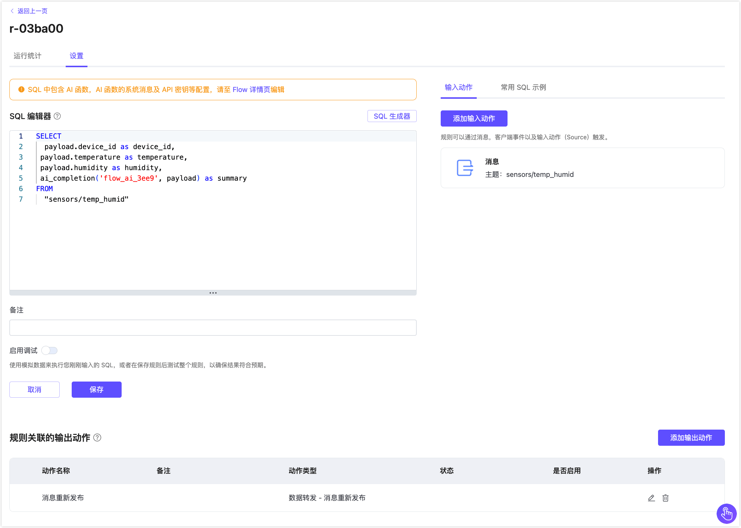Click the edit pencil icon for 消息重新发布 action
This screenshot has width=741, height=528.
pos(651,498)
